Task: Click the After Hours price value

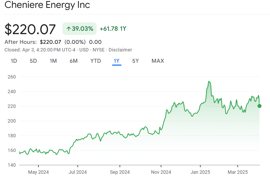Action: [x=50, y=42]
